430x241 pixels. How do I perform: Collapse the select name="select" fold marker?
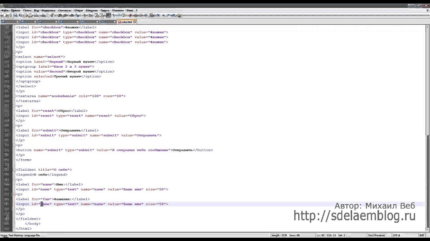coord(14,57)
